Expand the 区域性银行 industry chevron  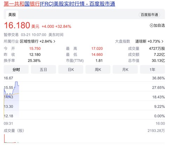pos(54,41)
